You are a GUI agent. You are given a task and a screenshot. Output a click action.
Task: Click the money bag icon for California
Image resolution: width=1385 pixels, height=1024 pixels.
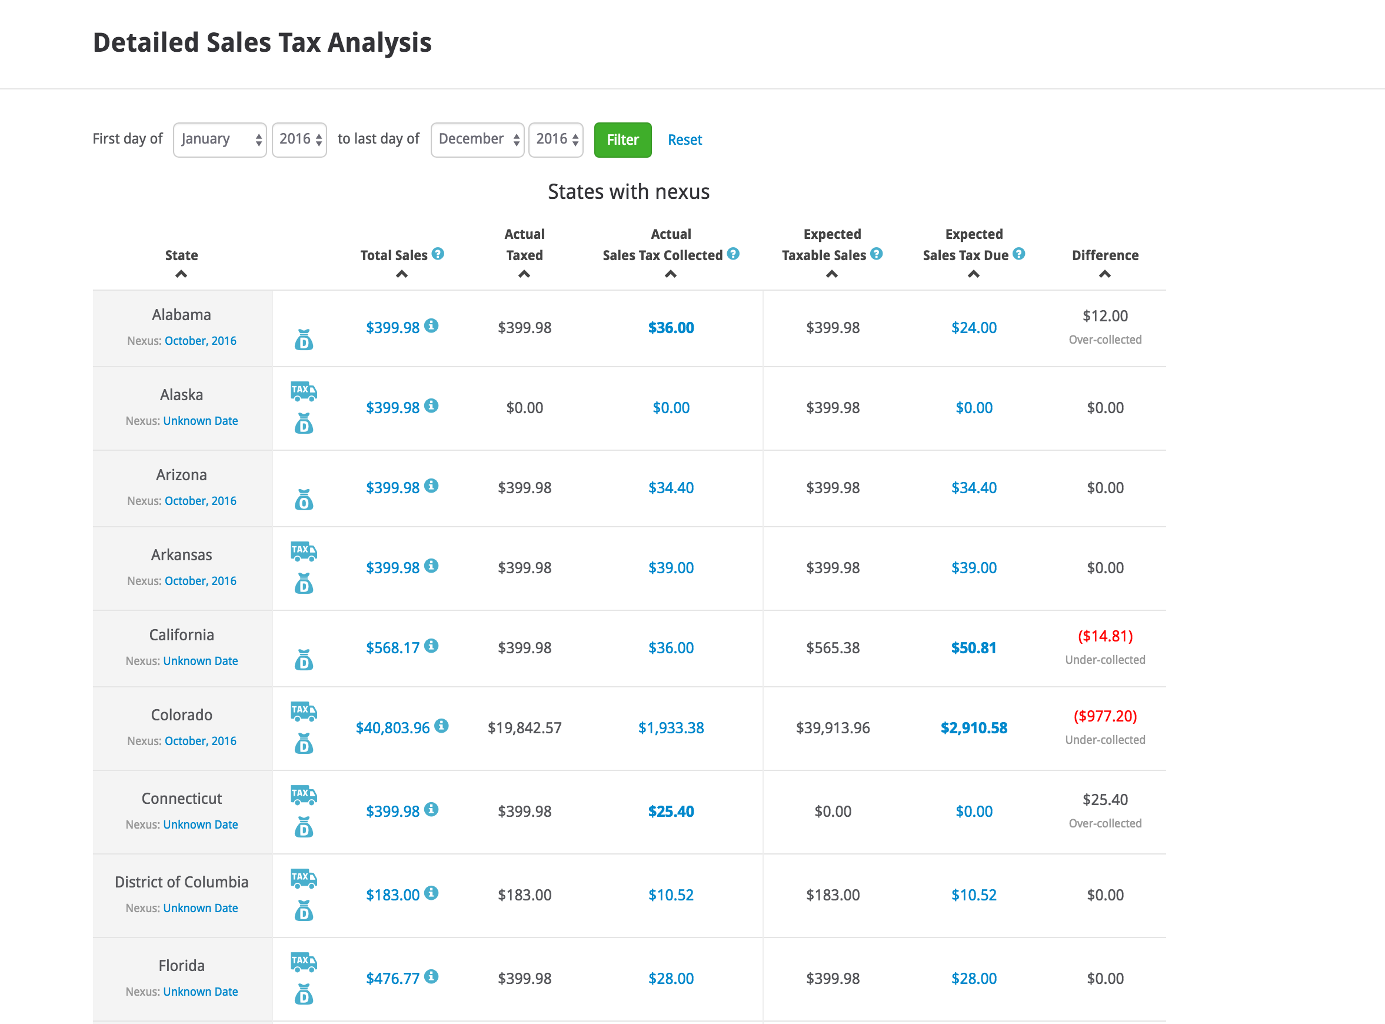[x=303, y=659]
